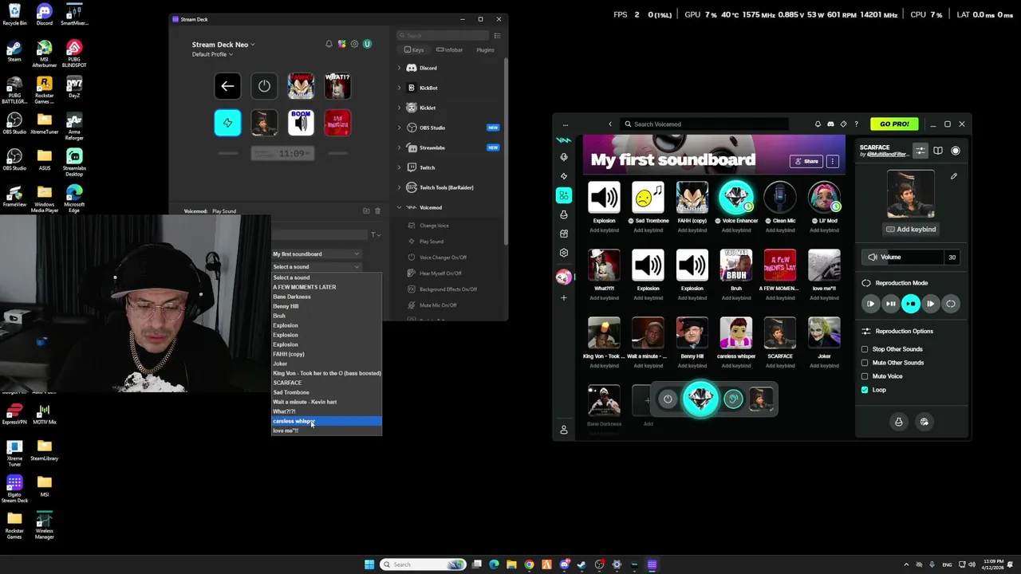The height and width of the screenshot is (574, 1021).
Task: Enable Stop Other Sounds checkbox
Action: (865, 349)
